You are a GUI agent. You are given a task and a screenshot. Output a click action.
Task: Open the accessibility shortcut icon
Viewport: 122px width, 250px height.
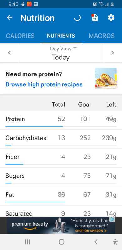[x=115, y=242]
